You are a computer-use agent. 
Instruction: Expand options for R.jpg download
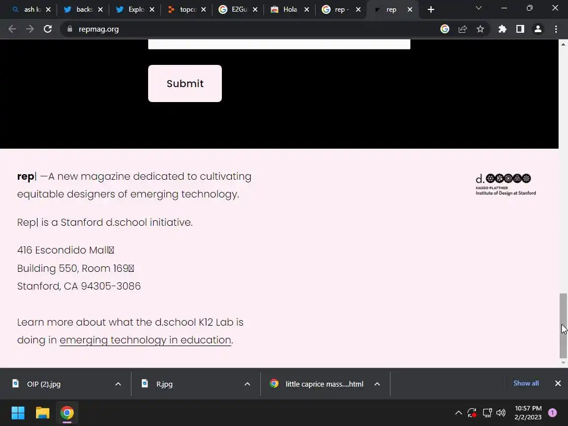(x=247, y=384)
